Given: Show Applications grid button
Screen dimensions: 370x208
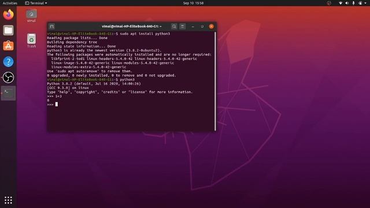Looking at the screenshot, I should point(8,200).
